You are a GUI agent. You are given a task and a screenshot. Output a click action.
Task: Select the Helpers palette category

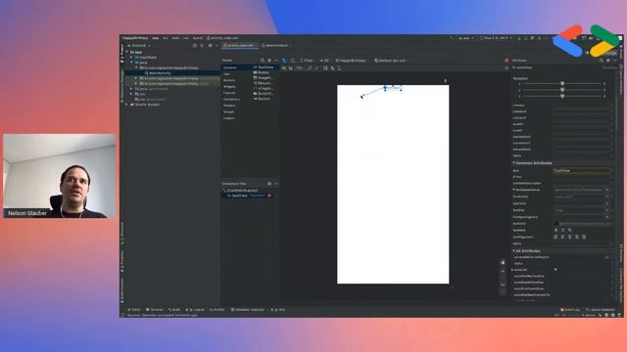tap(229, 106)
